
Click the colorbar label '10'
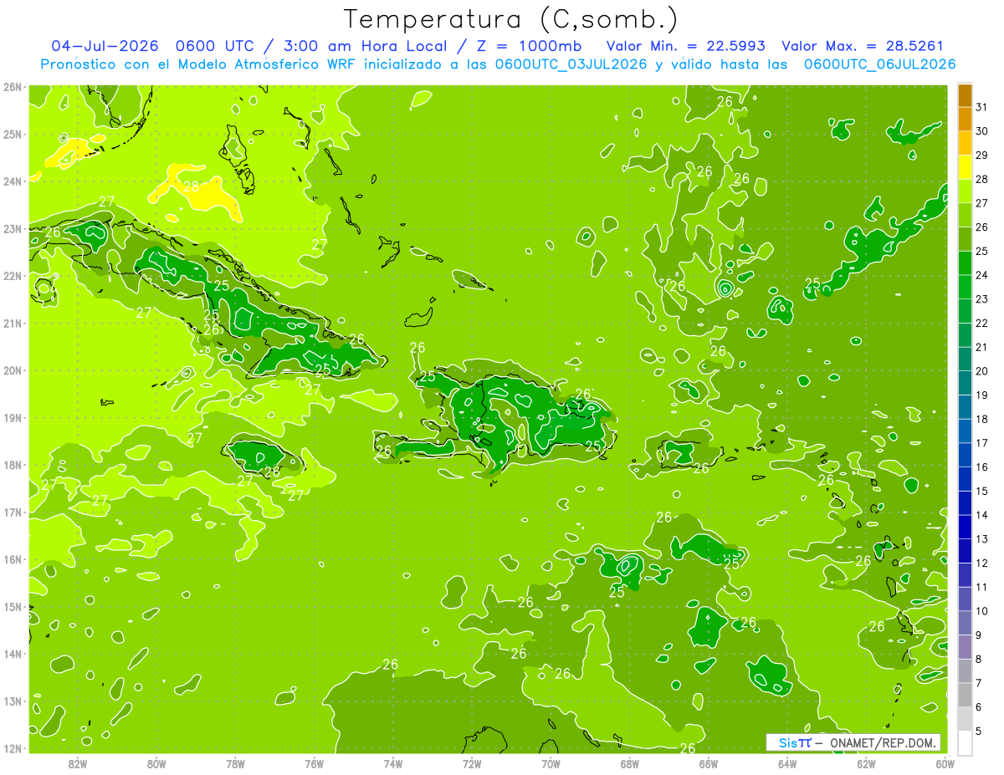pos(981,611)
